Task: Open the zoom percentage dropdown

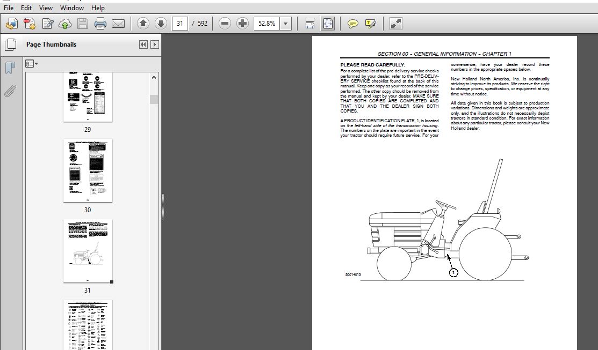Action: point(286,24)
